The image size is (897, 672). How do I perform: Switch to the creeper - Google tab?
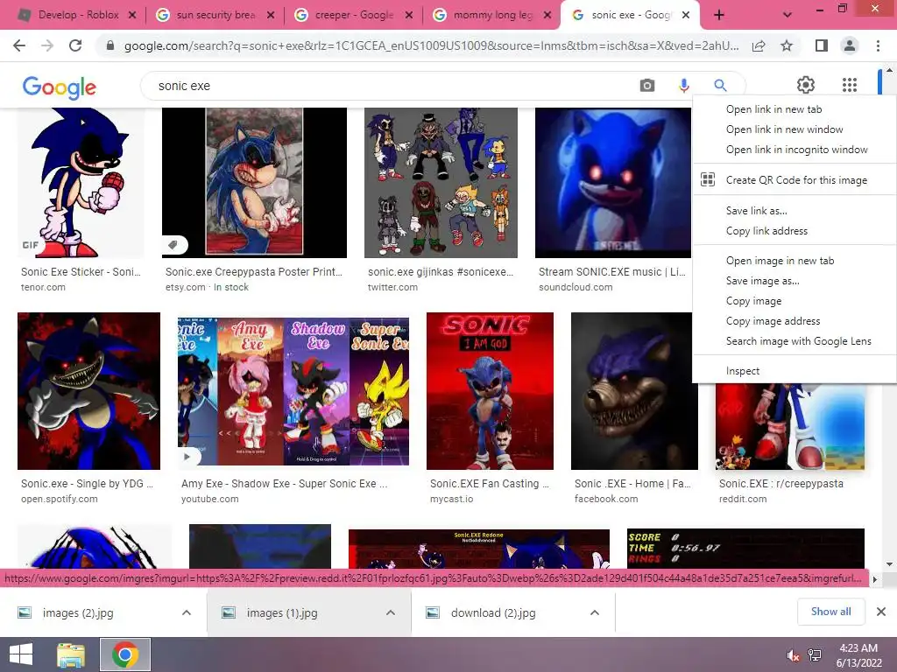coord(354,15)
